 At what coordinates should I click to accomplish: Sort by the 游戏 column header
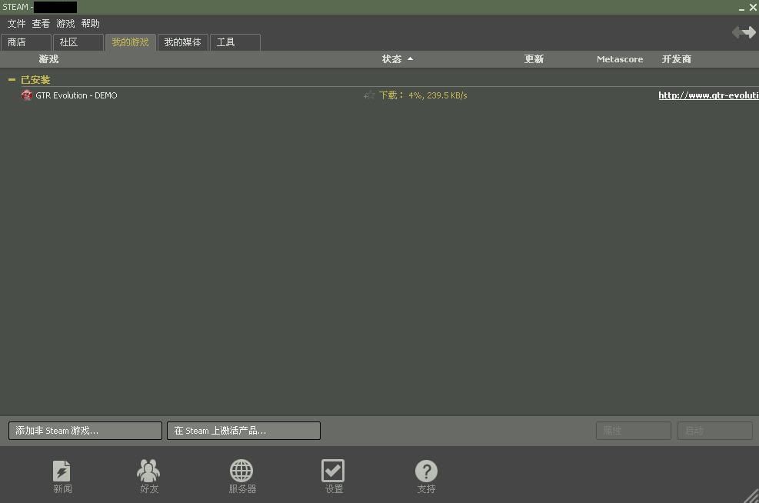(x=48, y=59)
